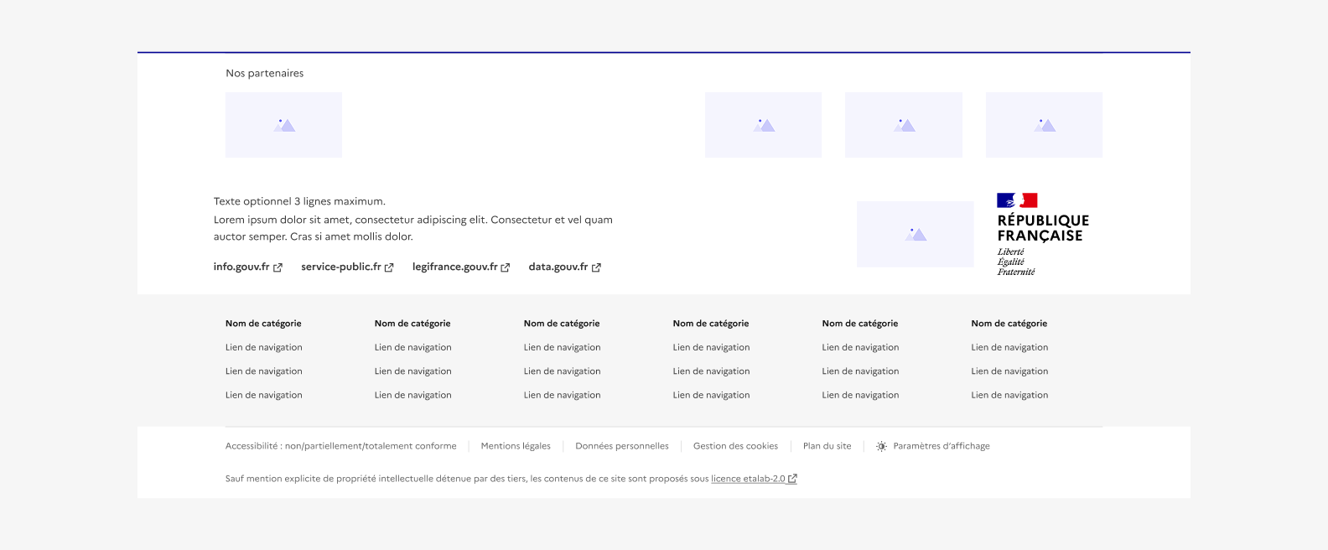Screen dimensions: 1328x550
Task: Open Mentions légales
Action: [516, 446]
